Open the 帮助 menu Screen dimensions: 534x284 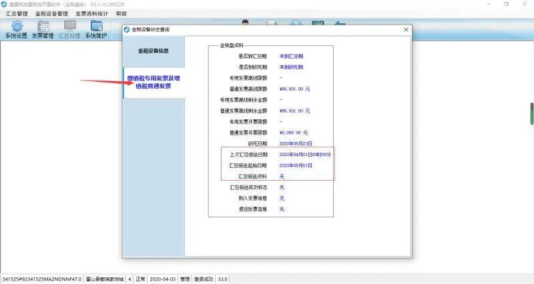(121, 13)
